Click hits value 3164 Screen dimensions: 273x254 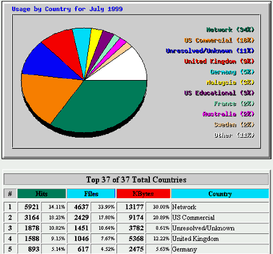(x=32, y=218)
